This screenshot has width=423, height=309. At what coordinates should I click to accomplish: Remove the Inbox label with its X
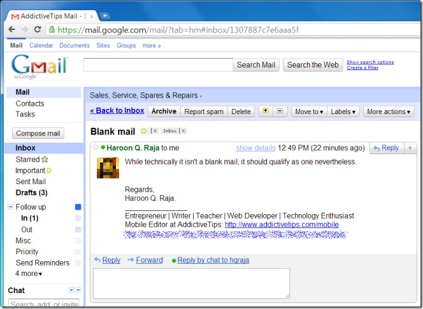click(183, 131)
